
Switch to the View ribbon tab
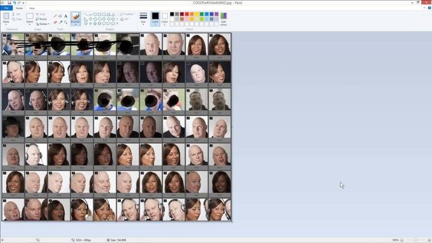tap(32, 8)
